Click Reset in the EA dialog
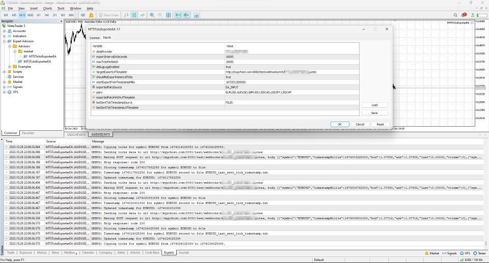Viewport: 489px width, 263px height. click(380, 124)
